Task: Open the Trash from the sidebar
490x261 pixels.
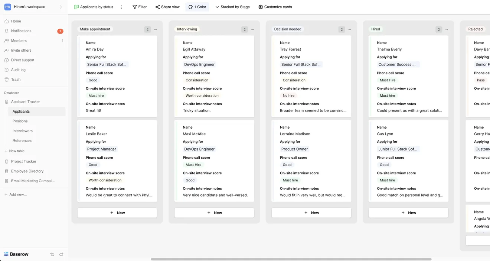Action: pyautogui.click(x=16, y=79)
